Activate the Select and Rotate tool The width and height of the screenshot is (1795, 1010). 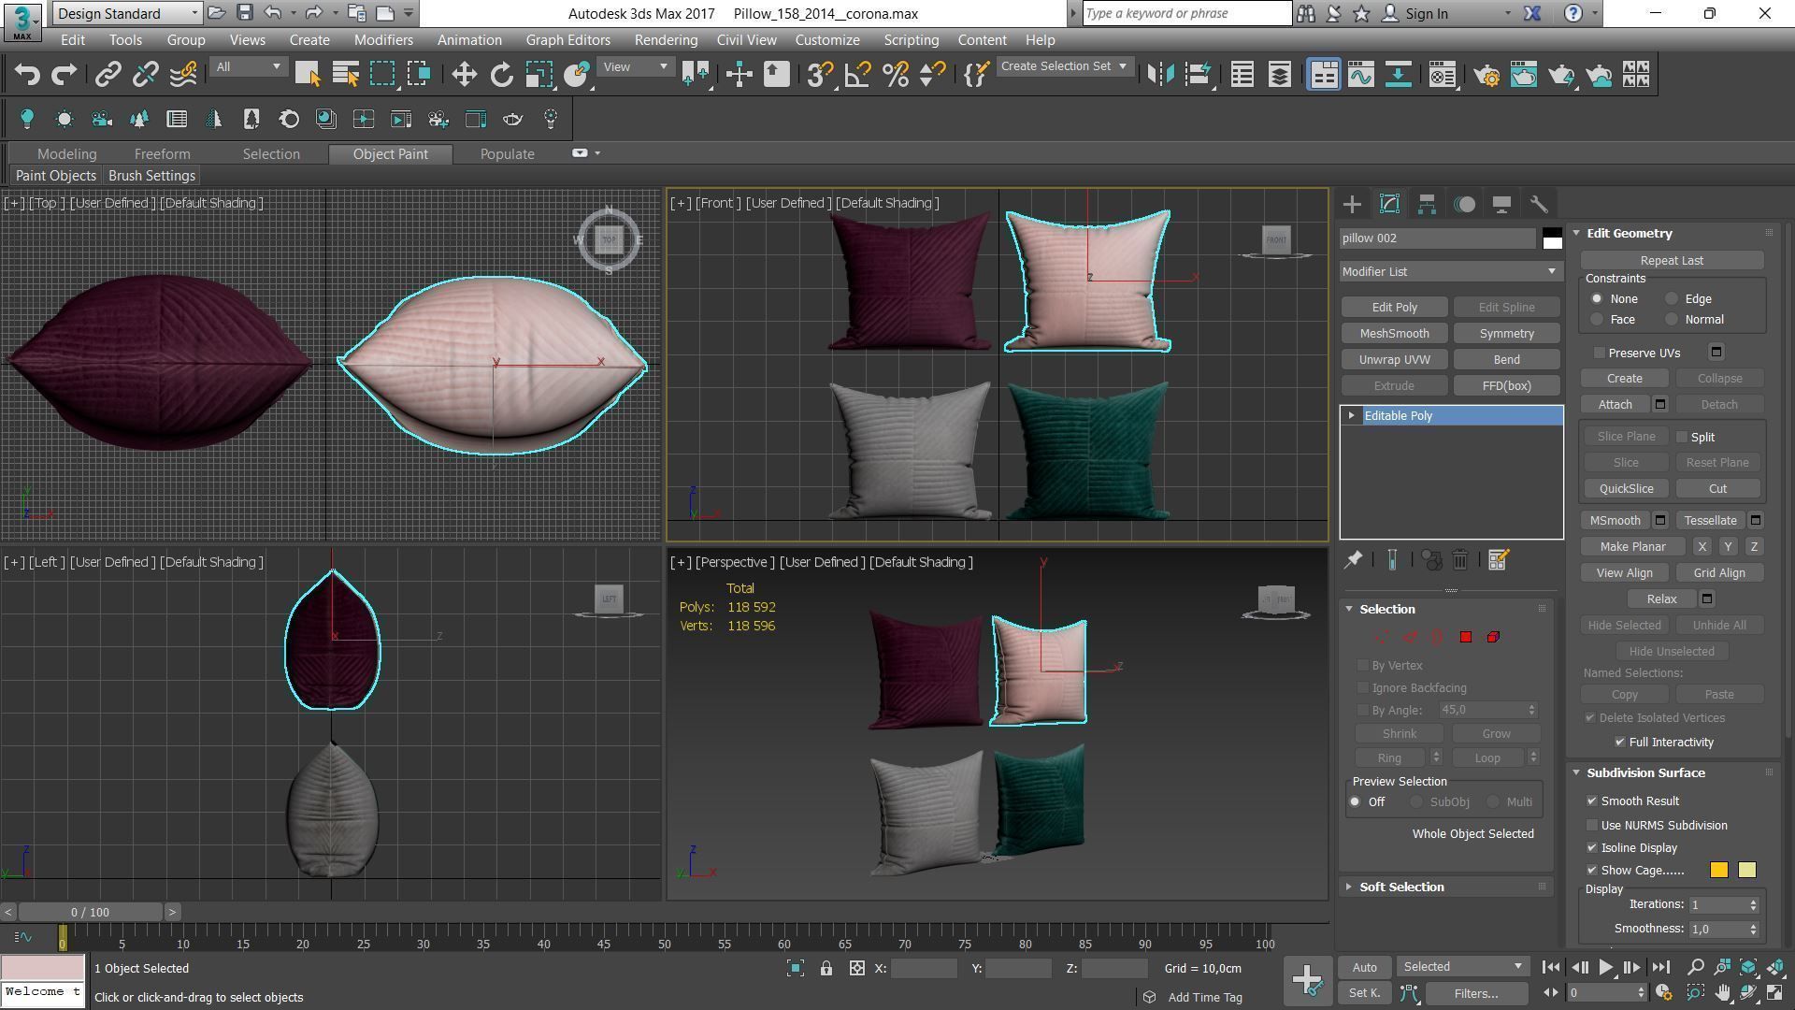[x=502, y=75]
